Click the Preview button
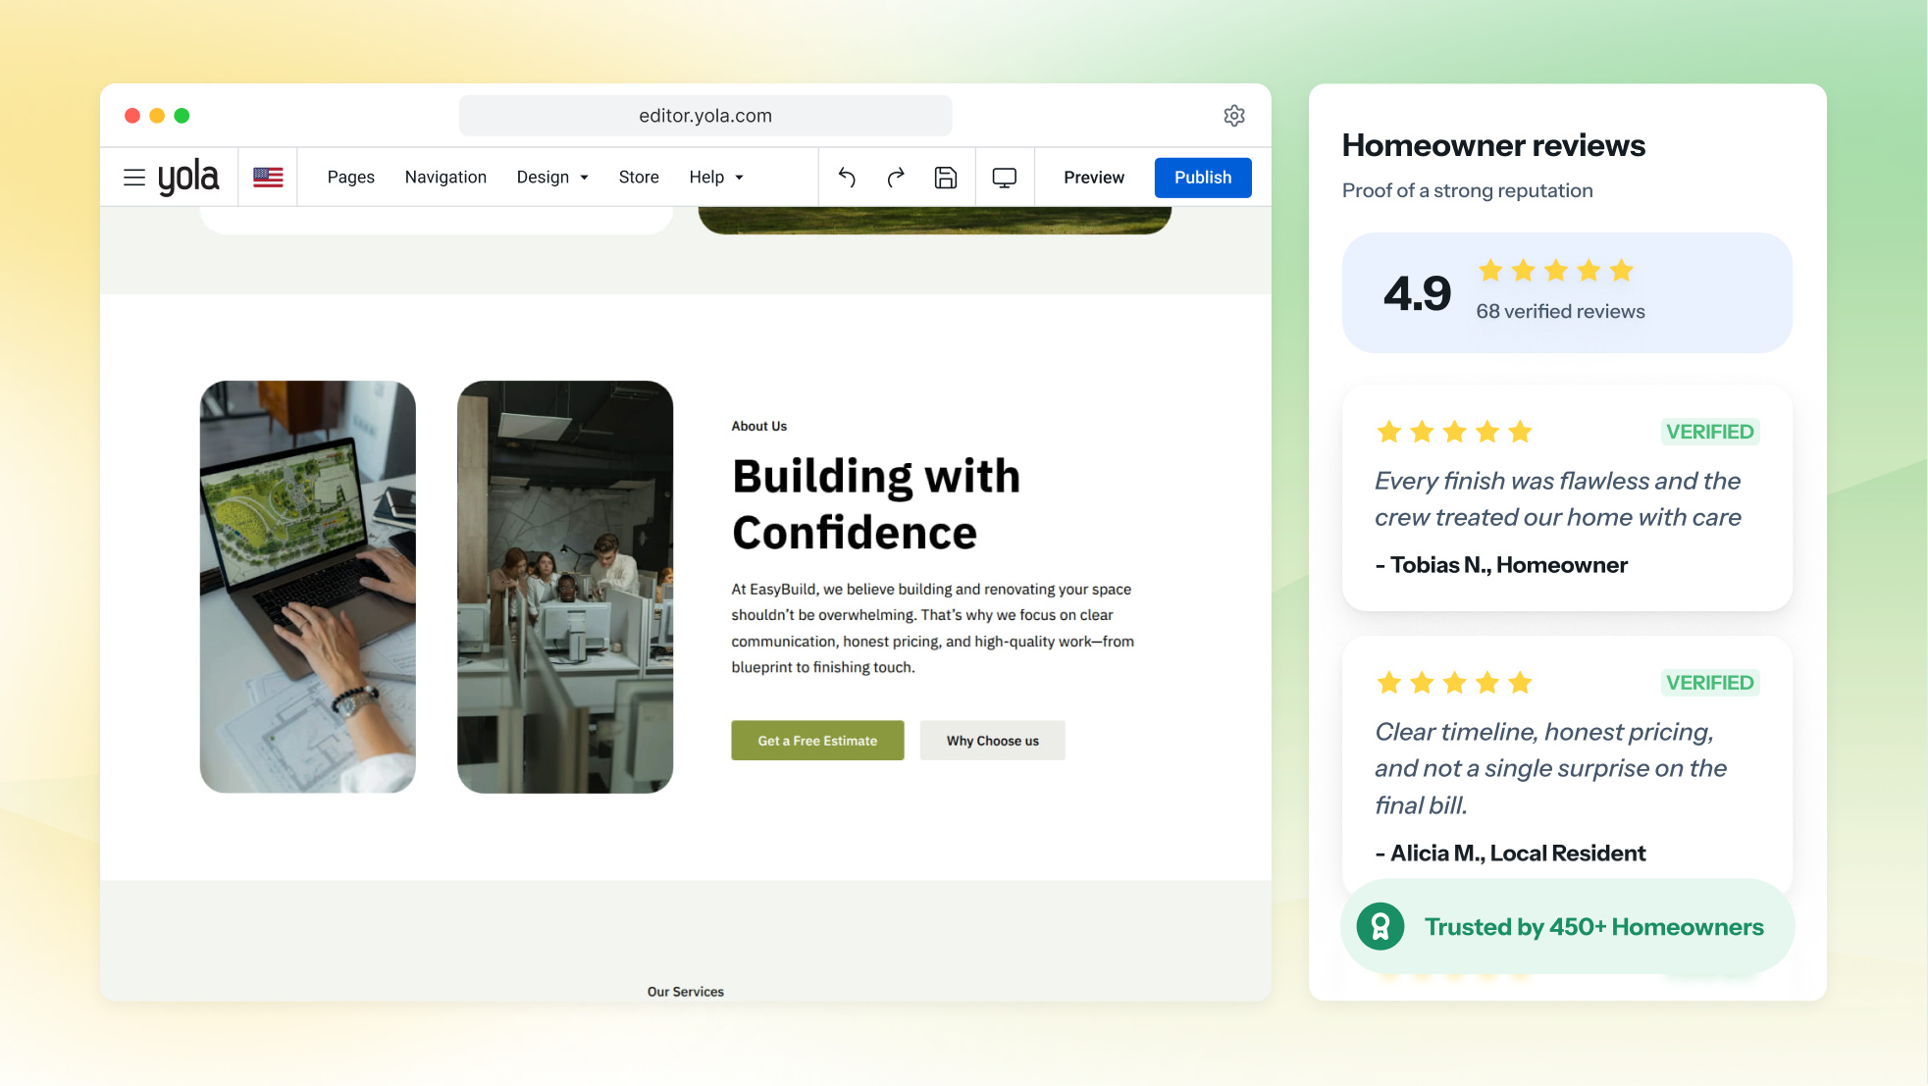This screenshot has width=1928, height=1086. (x=1094, y=178)
